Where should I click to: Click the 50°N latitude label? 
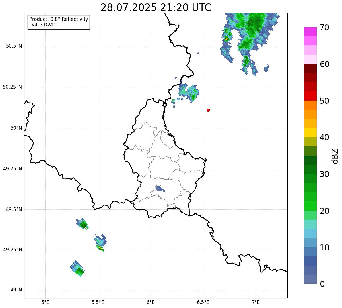click(16, 128)
